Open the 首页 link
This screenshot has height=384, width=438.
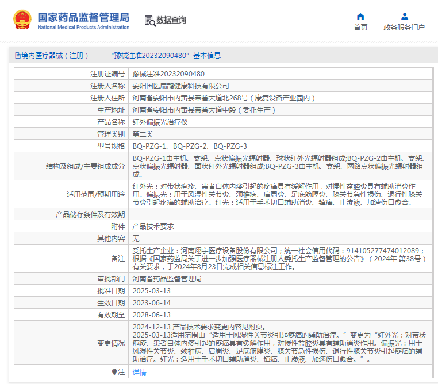(360, 28)
